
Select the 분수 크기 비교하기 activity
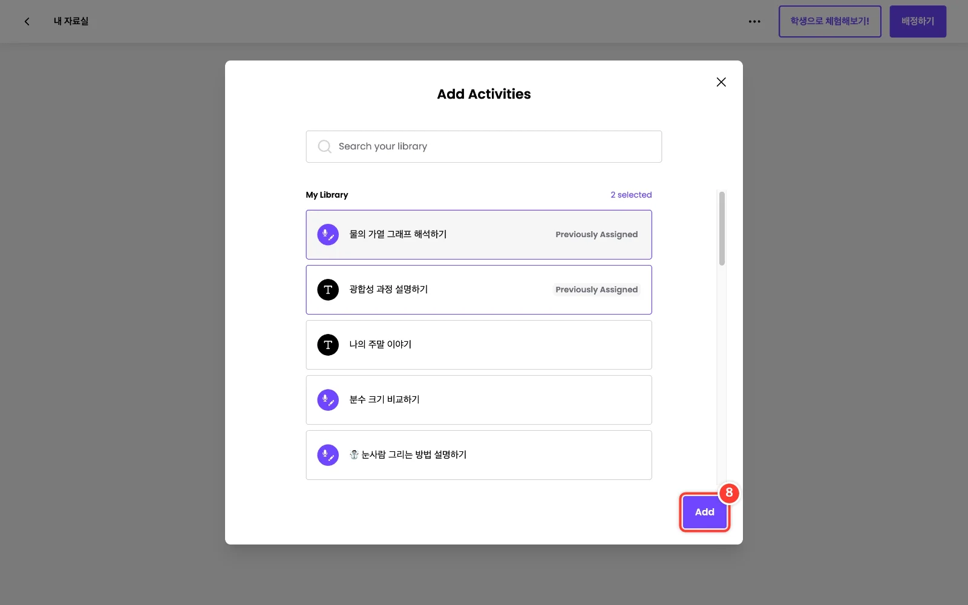(x=479, y=400)
